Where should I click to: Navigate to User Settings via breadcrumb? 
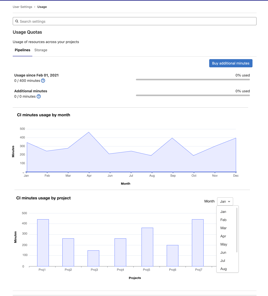[x=22, y=7]
